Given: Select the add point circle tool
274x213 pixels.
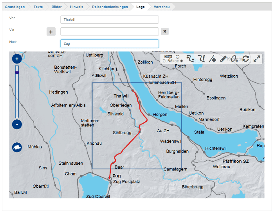Looking at the screenshot, I should (x=179, y=59).
